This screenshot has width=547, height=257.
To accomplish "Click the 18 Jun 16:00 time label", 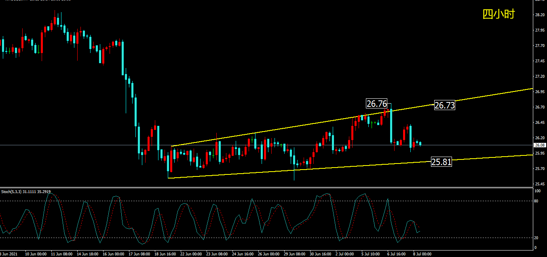I will [x=166, y=254].
